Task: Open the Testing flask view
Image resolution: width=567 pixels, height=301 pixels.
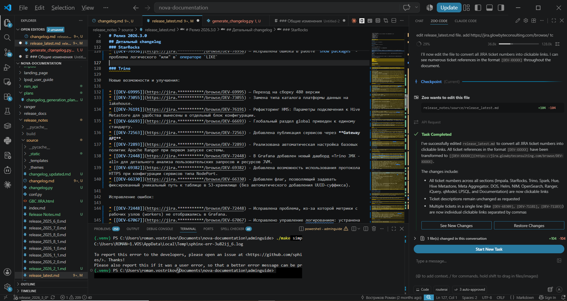Action: (7, 111)
